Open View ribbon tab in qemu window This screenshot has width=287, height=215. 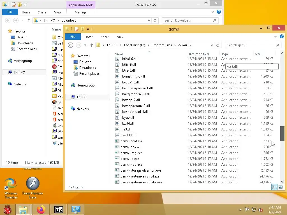coord(121,37)
